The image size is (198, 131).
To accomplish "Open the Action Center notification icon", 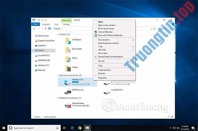I will tap(193, 128).
